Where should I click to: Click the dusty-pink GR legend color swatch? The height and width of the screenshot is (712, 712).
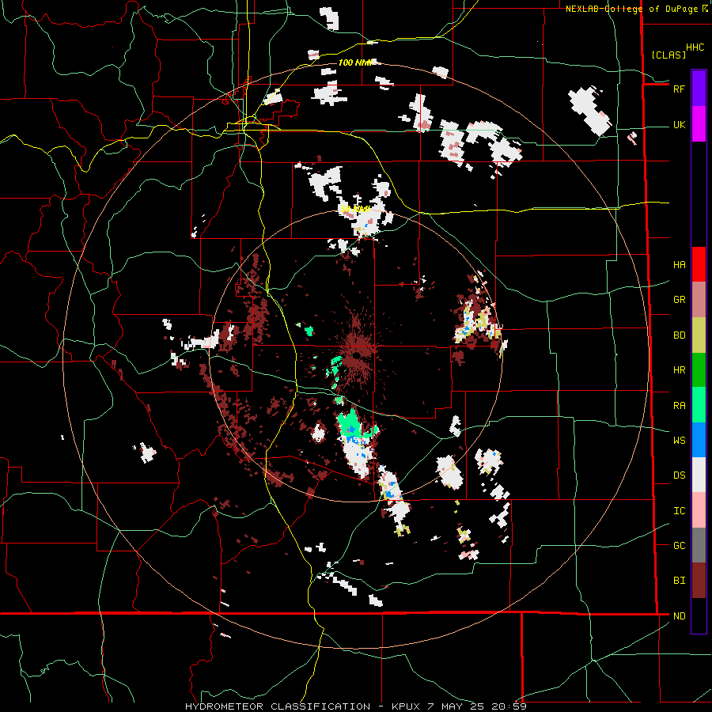click(x=699, y=300)
